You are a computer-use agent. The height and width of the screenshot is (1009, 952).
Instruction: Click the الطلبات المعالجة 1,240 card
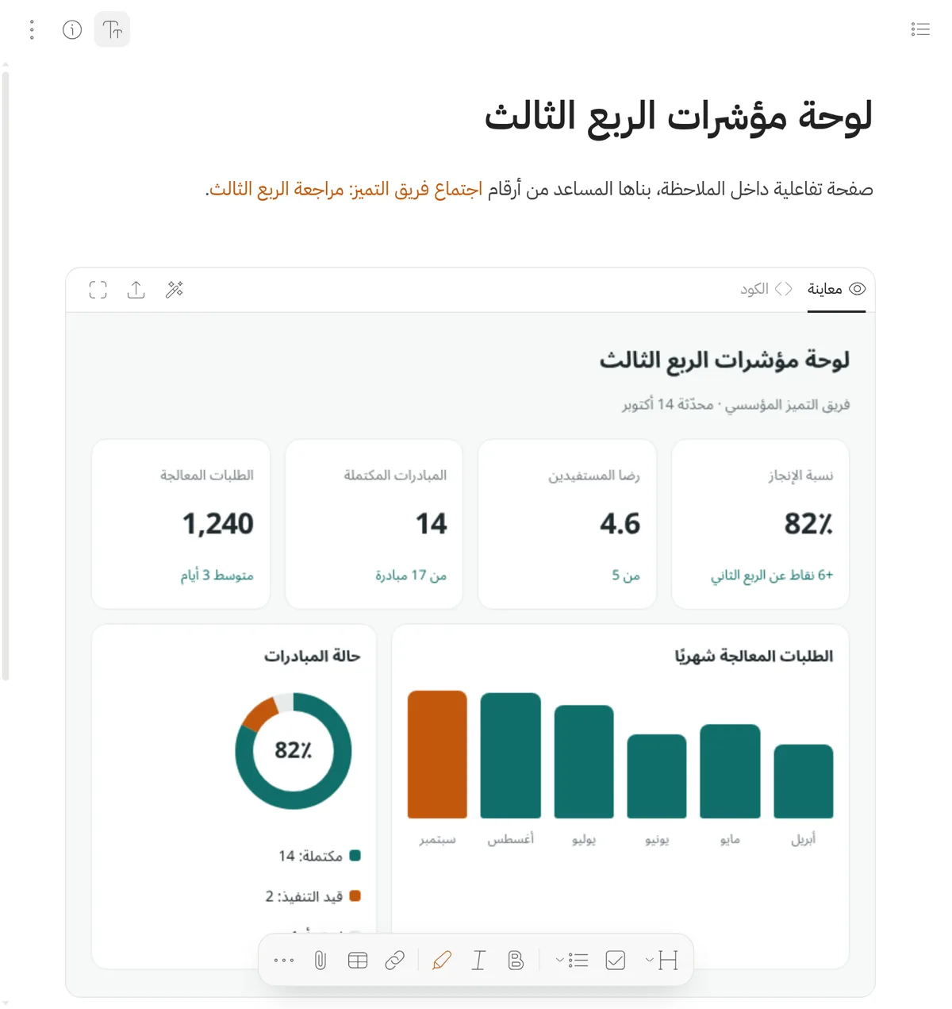tap(181, 524)
